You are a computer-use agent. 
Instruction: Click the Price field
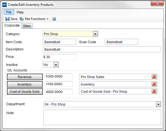tap(59, 57)
